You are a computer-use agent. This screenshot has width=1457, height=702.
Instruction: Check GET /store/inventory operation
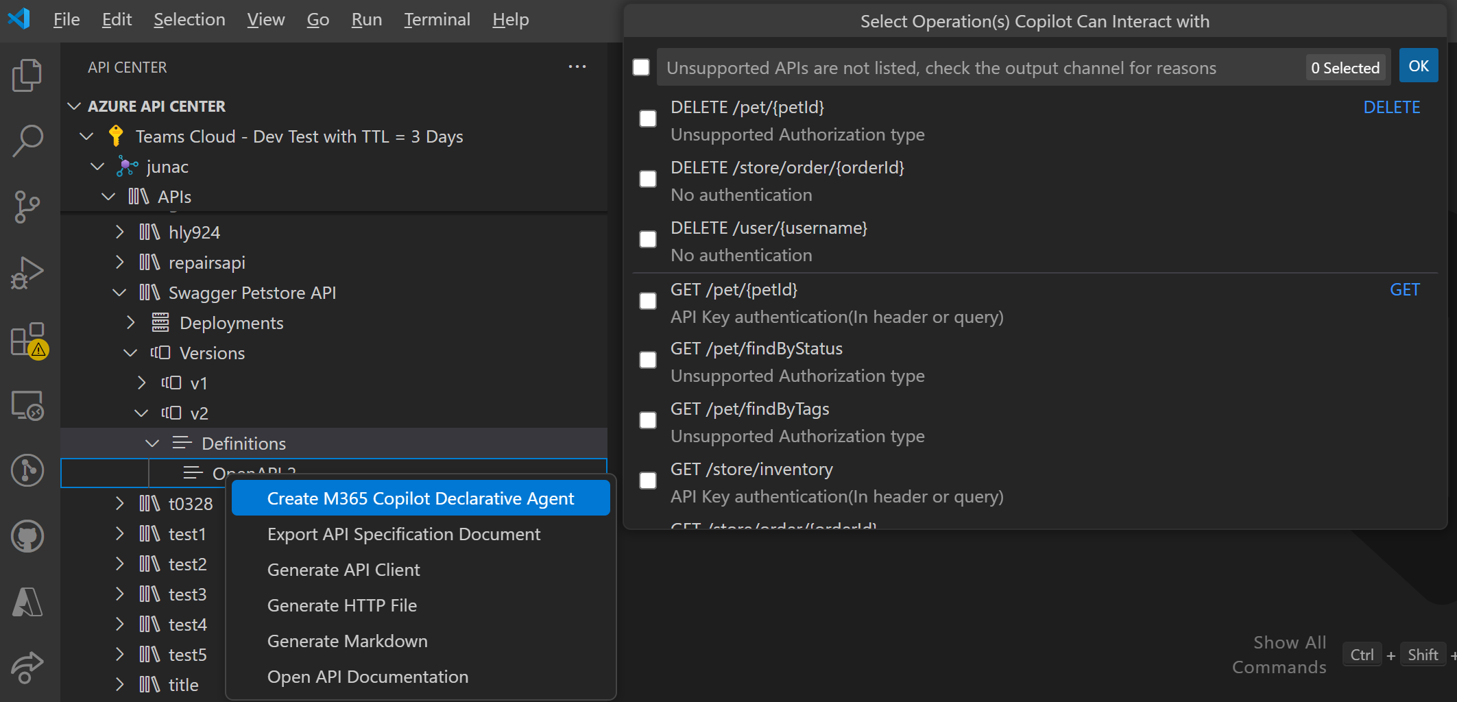click(648, 481)
